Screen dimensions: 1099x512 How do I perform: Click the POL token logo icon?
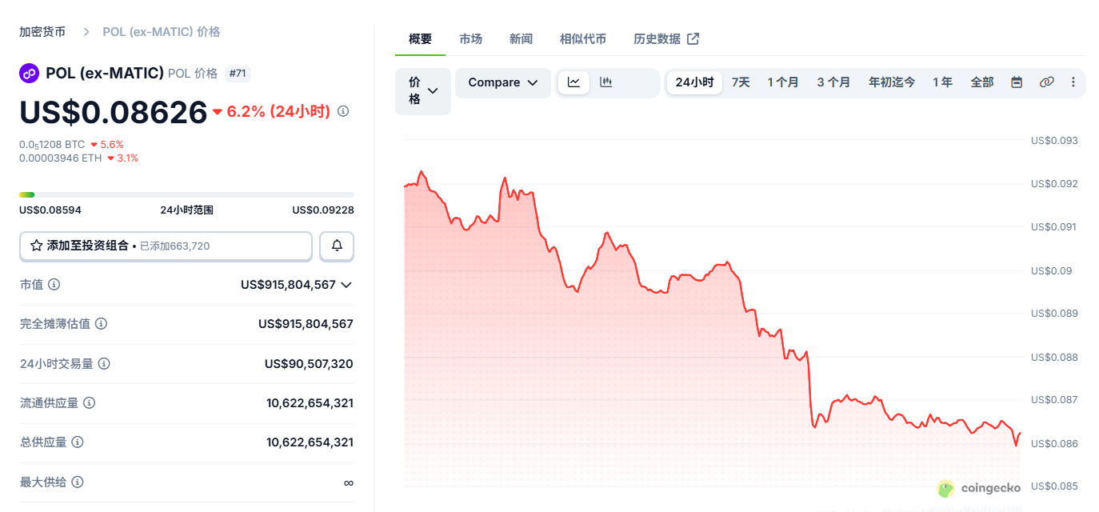[30, 74]
